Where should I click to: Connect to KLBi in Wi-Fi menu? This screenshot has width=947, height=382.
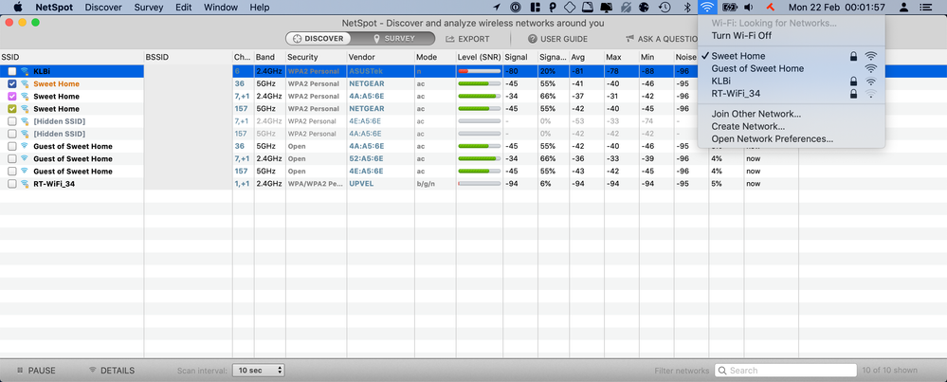point(792,81)
